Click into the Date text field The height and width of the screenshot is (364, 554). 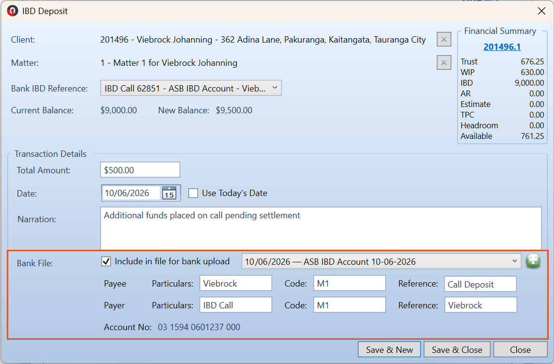[131, 193]
